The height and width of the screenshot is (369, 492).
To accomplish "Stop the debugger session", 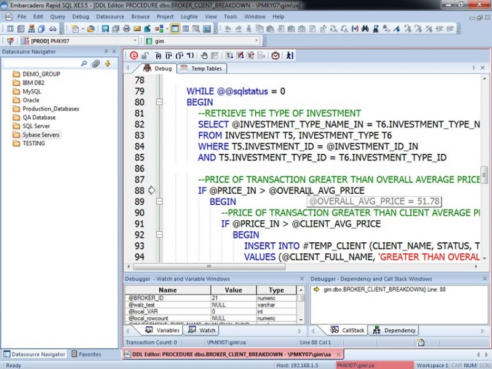I will point(134,55).
